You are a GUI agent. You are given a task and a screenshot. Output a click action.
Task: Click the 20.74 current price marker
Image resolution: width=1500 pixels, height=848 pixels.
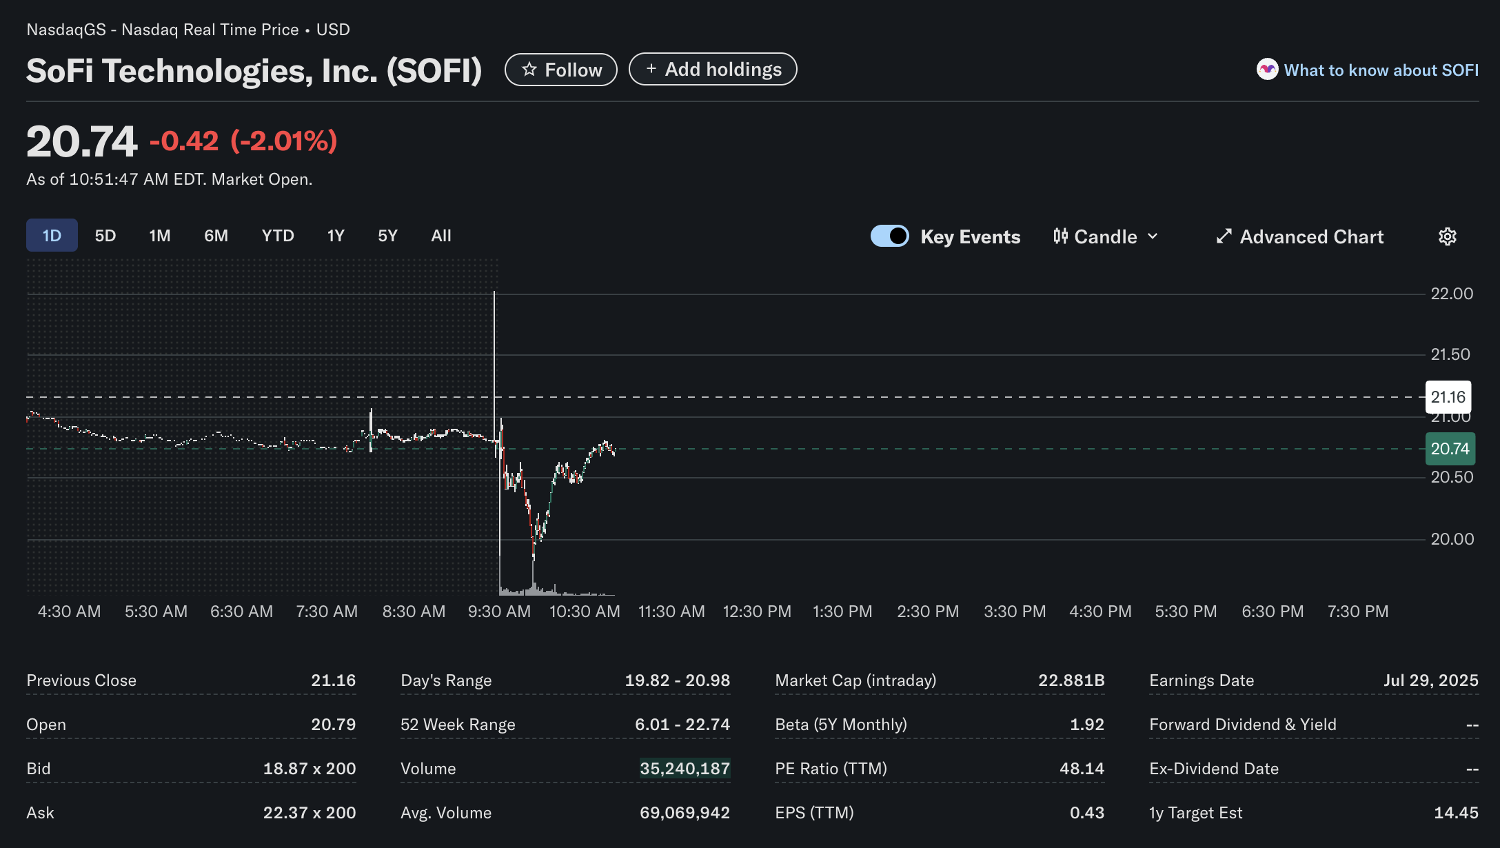pos(1450,449)
